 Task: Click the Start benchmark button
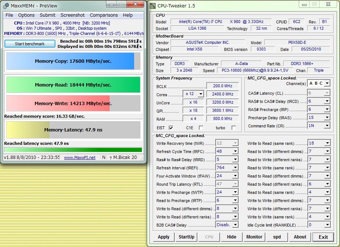30,44
